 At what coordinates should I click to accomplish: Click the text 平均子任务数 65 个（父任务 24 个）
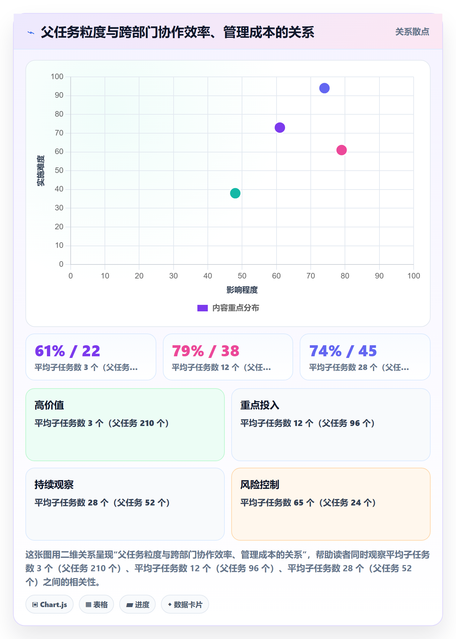pyautogui.click(x=308, y=503)
